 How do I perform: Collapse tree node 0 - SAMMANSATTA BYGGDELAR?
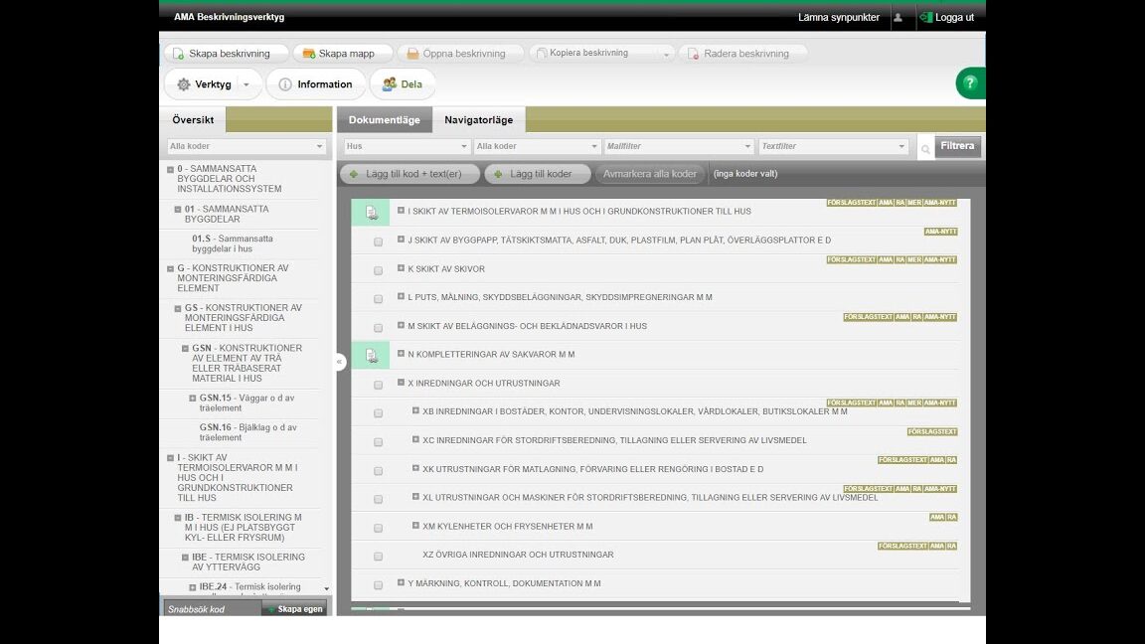point(170,169)
